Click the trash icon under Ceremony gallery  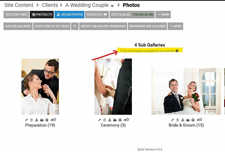[105, 120]
